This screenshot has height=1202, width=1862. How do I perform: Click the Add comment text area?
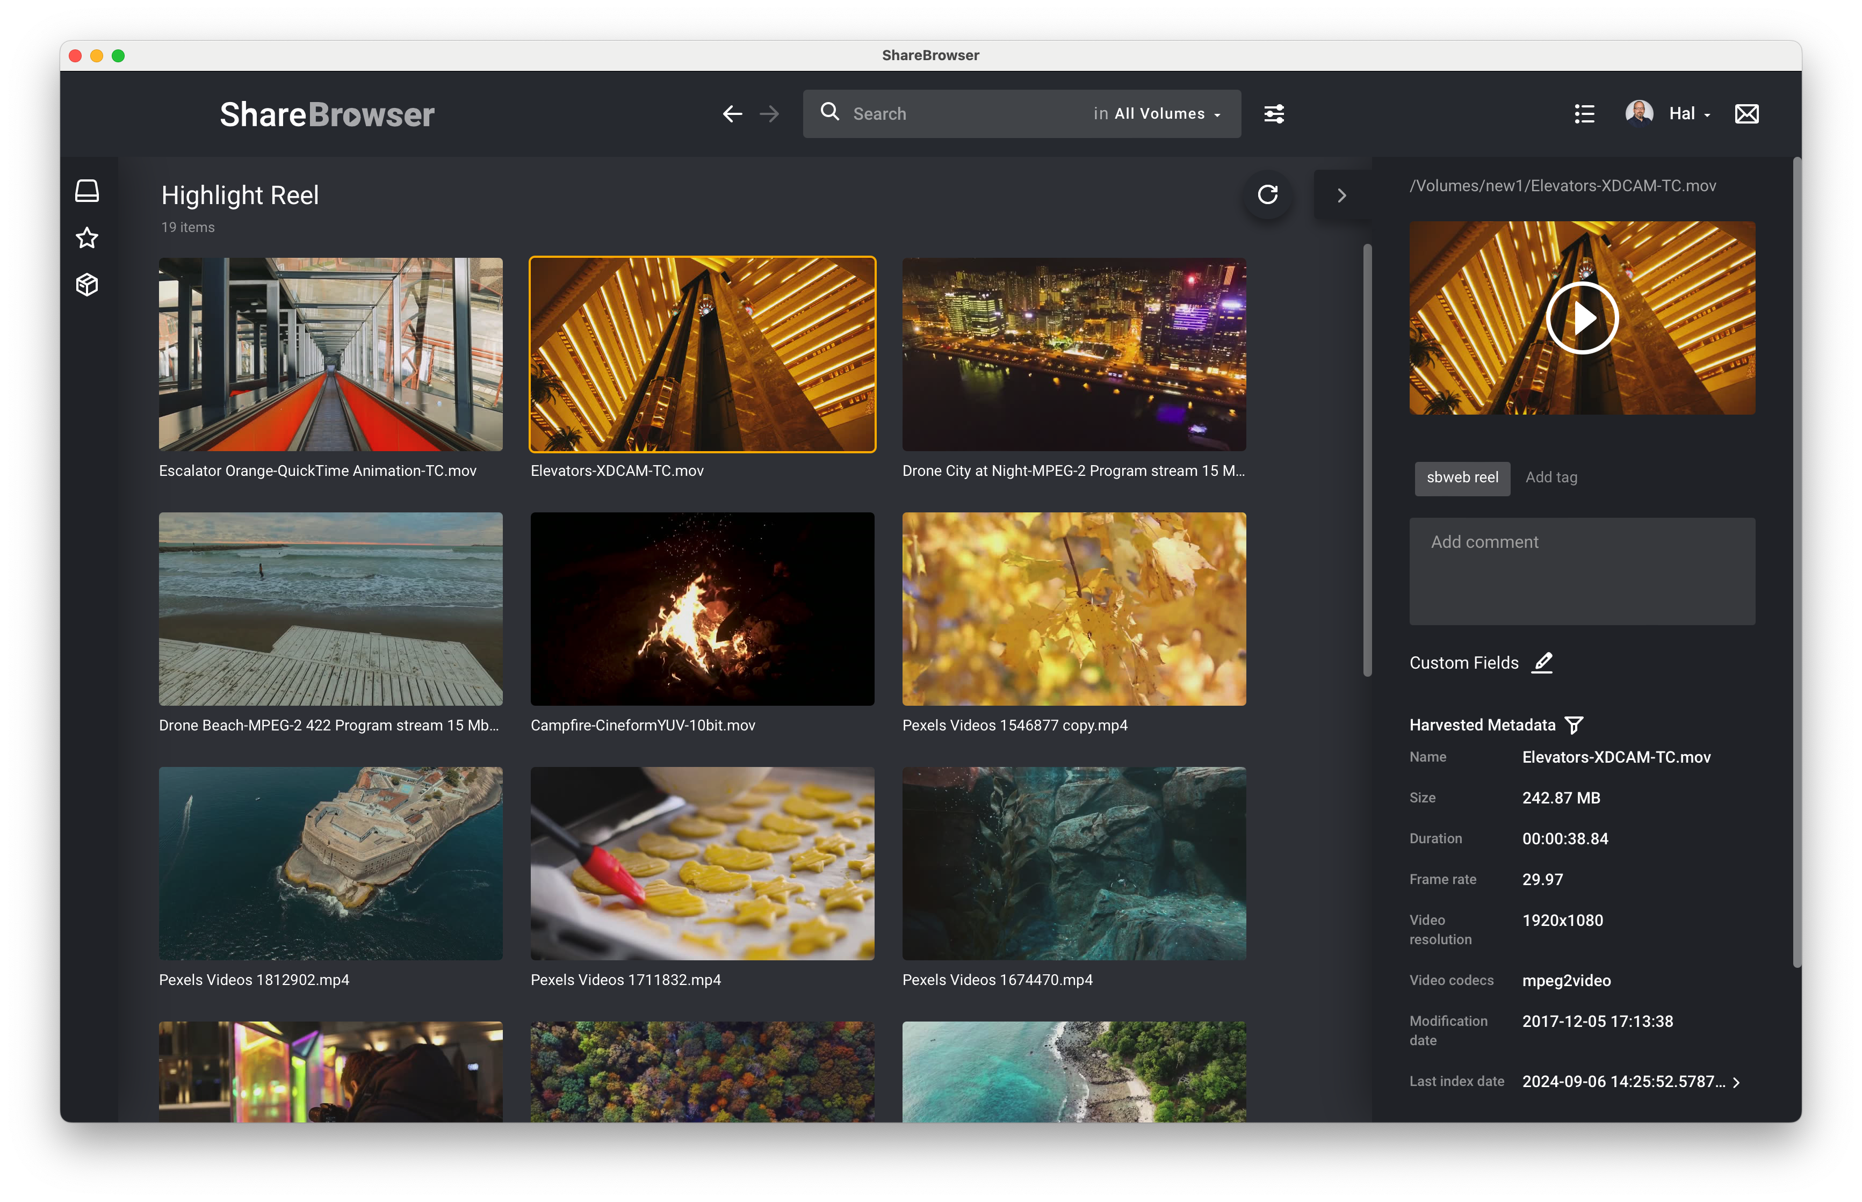(x=1582, y=571)
